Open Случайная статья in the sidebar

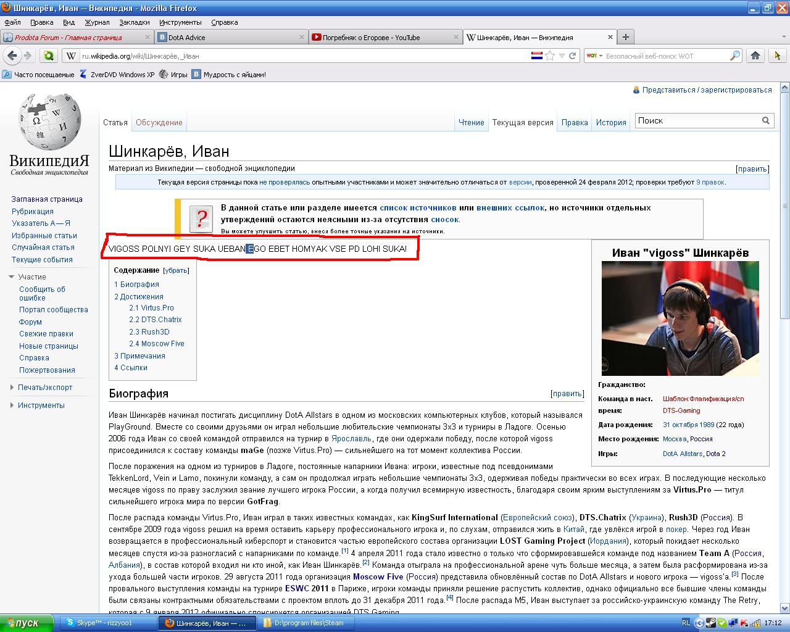pyautogui.click(x=43, y=247)
